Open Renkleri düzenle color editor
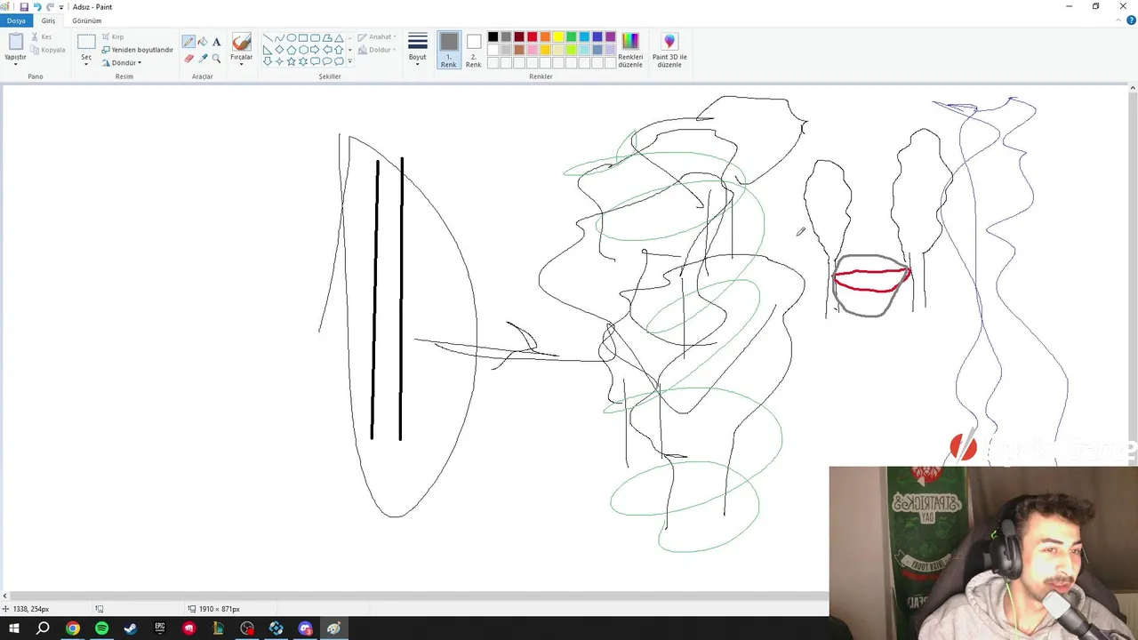The height and width of the screenshot is (640, 1138). (630, 50)
